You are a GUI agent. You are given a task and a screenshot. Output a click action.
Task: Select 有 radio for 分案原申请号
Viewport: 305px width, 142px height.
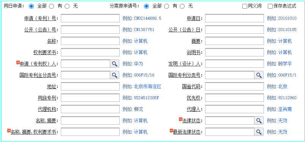point(166,6)
